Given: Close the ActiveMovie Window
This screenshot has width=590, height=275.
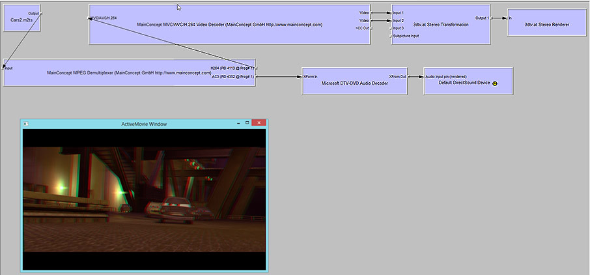Looking at the screenshot, I should point(259,123).
